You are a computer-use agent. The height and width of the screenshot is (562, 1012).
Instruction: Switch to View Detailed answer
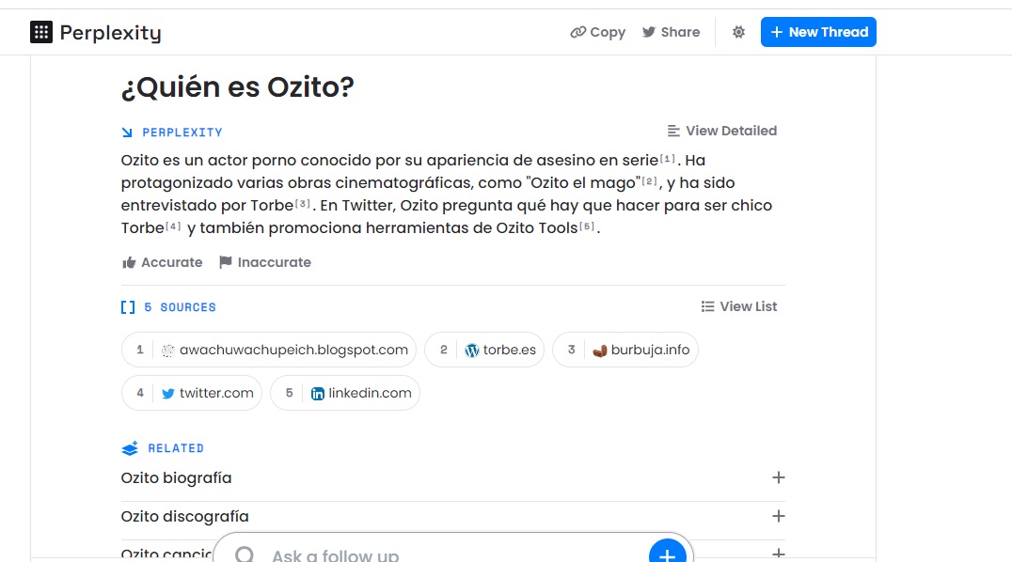click(721, 131)
